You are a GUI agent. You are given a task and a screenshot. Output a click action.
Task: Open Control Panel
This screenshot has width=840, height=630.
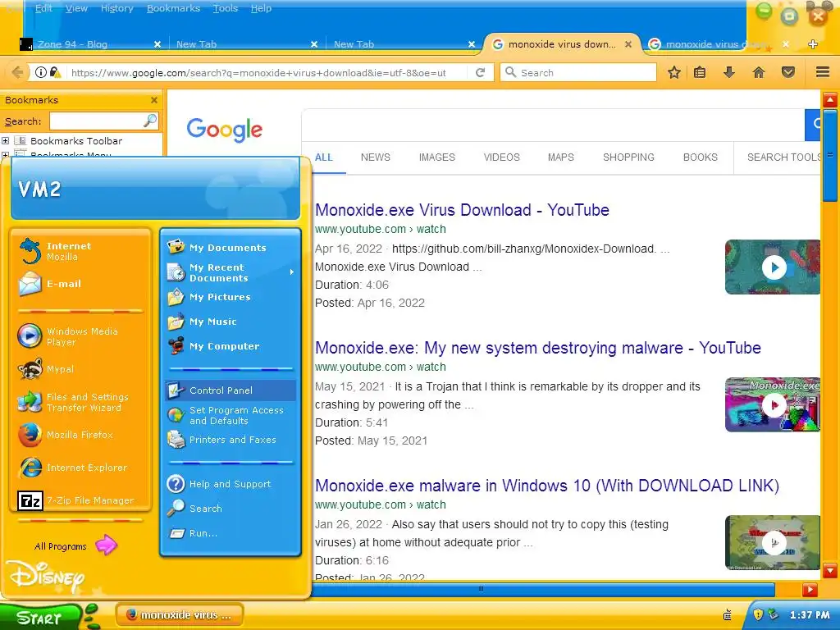pos(231,390)
